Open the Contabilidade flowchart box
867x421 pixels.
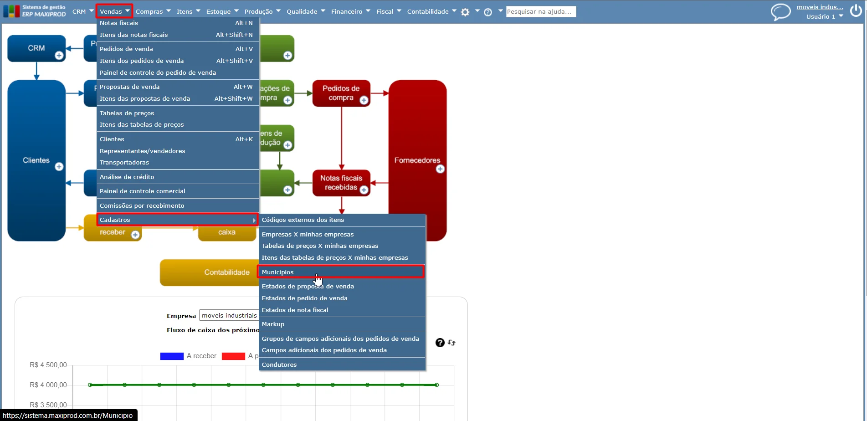(210, 272)
